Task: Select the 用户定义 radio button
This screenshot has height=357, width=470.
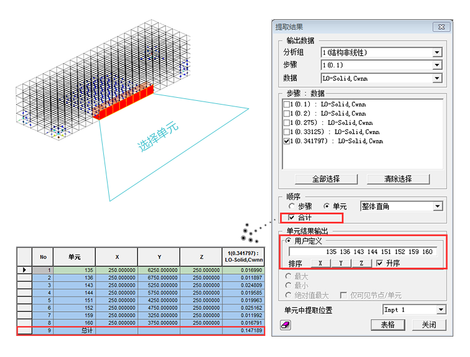Action: [288, 241]
